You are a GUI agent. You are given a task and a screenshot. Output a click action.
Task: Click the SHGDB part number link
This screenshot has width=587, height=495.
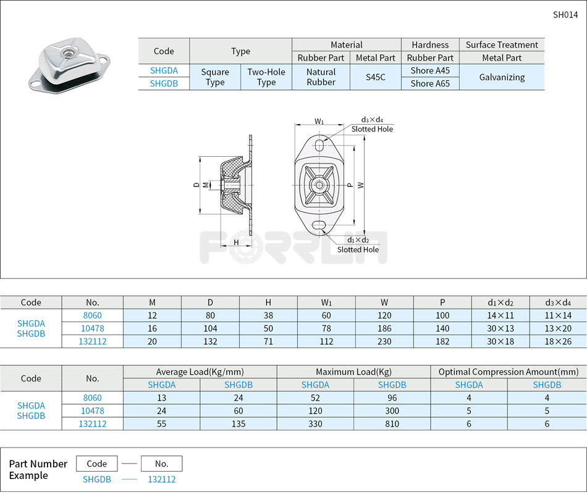(x=97, y=479)
